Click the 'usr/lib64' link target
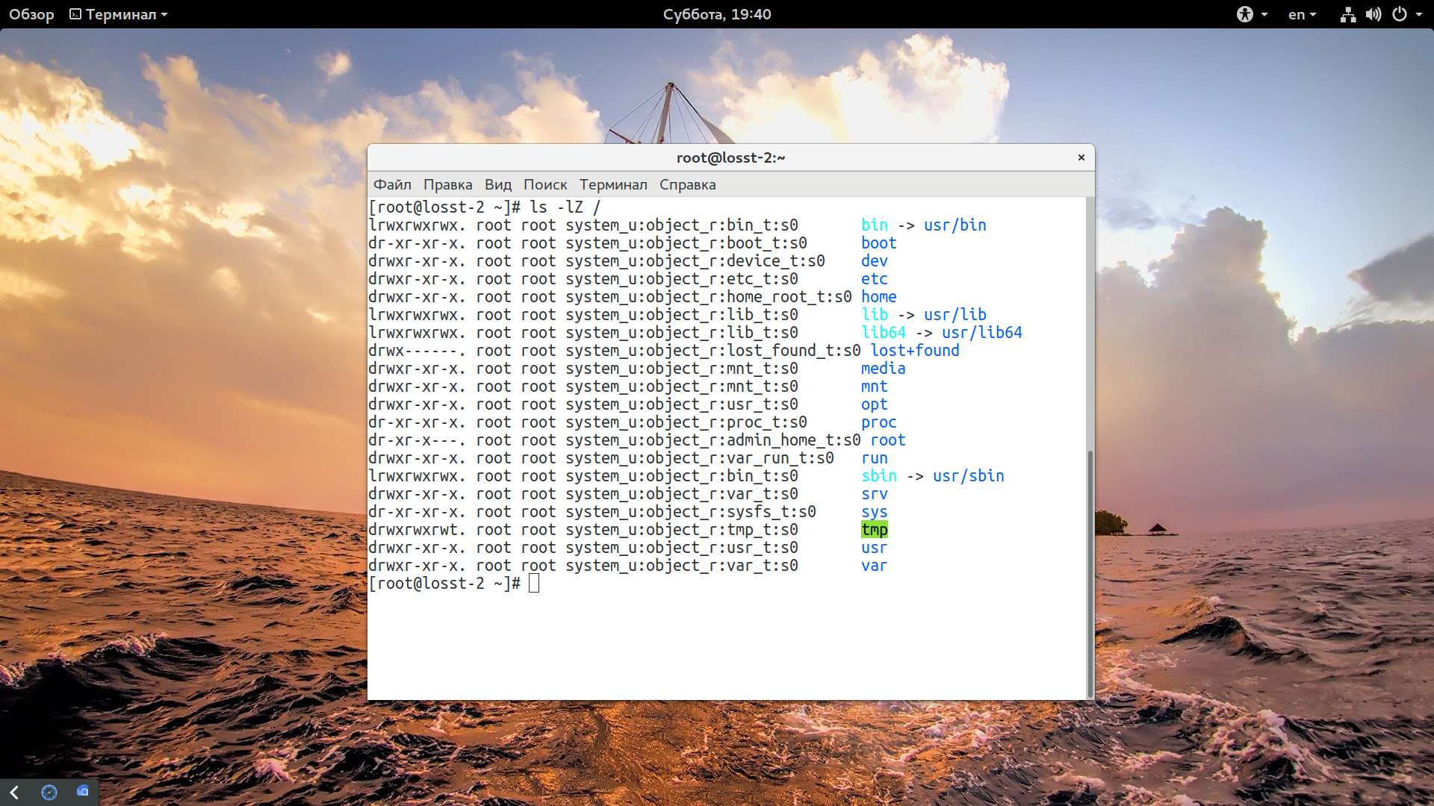The height and width of the screenshot is (806, 1434). click(982, 333)
